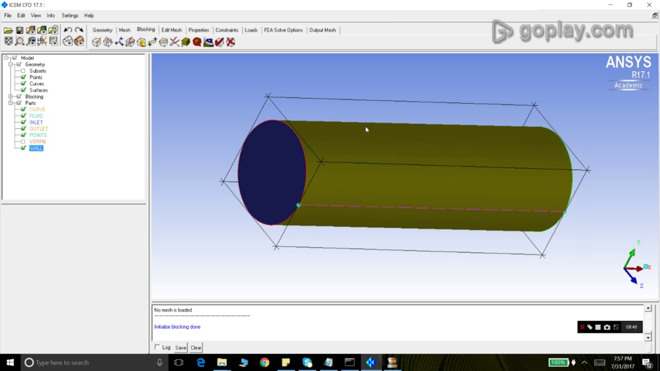
Task: Click the Fit Window view icon
Action: pyautogui.click(x=8, y=41)
